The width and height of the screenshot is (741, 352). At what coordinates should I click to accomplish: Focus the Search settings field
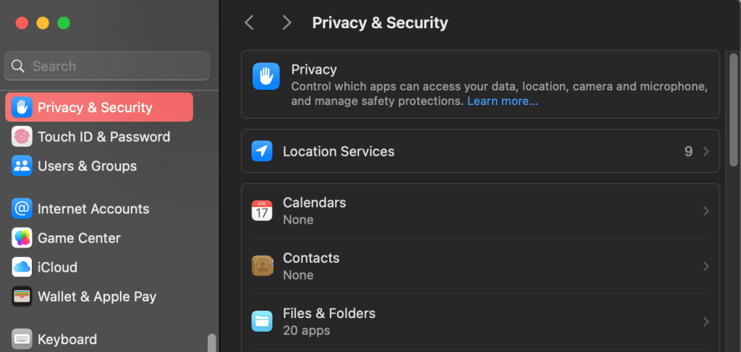click(107, 66)
